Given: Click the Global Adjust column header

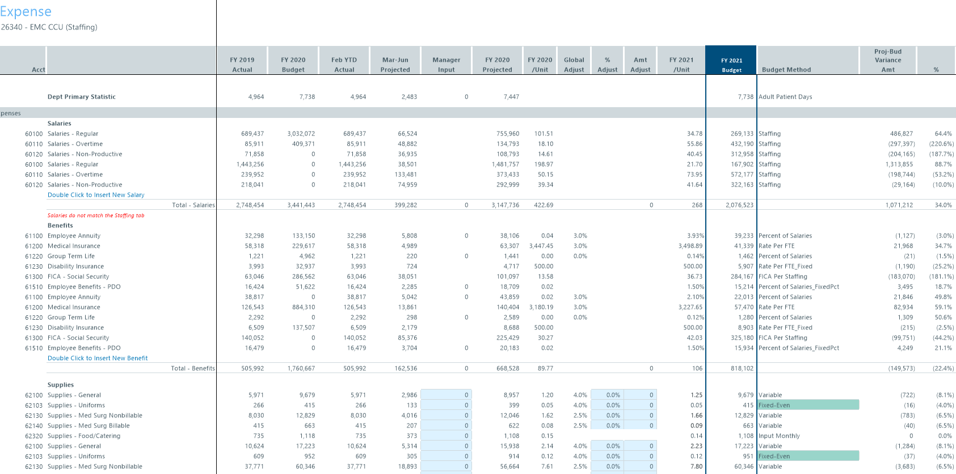Looking at the screenshot, I should (574, 65).
